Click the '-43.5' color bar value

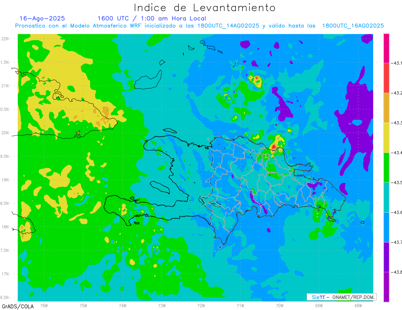pos(397,183)
